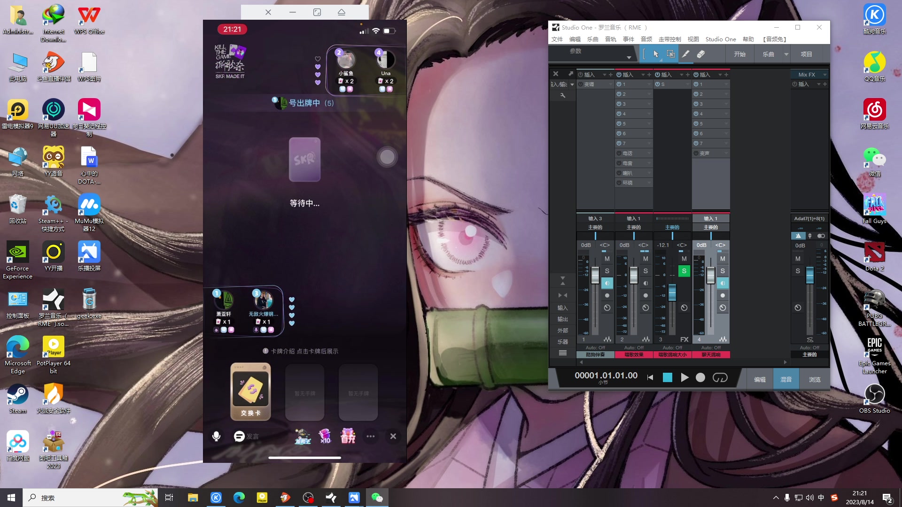This screenshot has height=507, width=902.
Task: Click the main output volume fader
Action: (810, 275)
